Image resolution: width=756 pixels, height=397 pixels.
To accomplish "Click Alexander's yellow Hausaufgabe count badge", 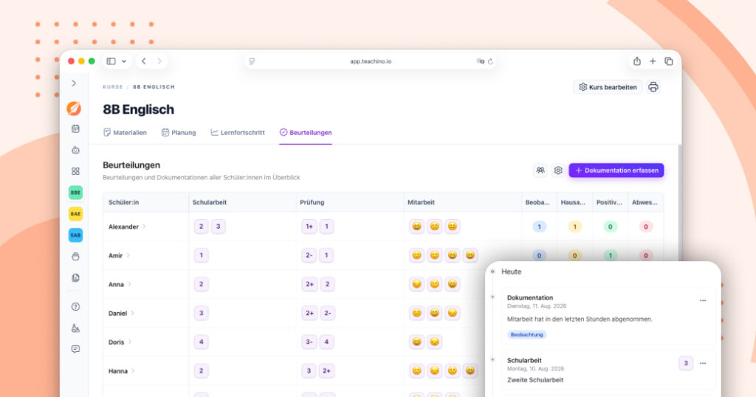I will 574,227.
